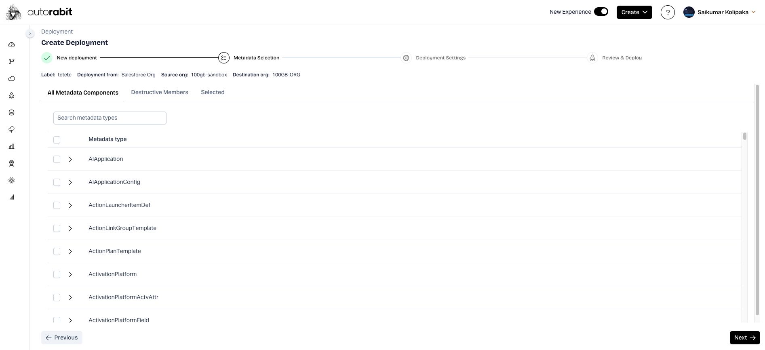
Task: Click the Search metadata types field
Action: (110, 118)
